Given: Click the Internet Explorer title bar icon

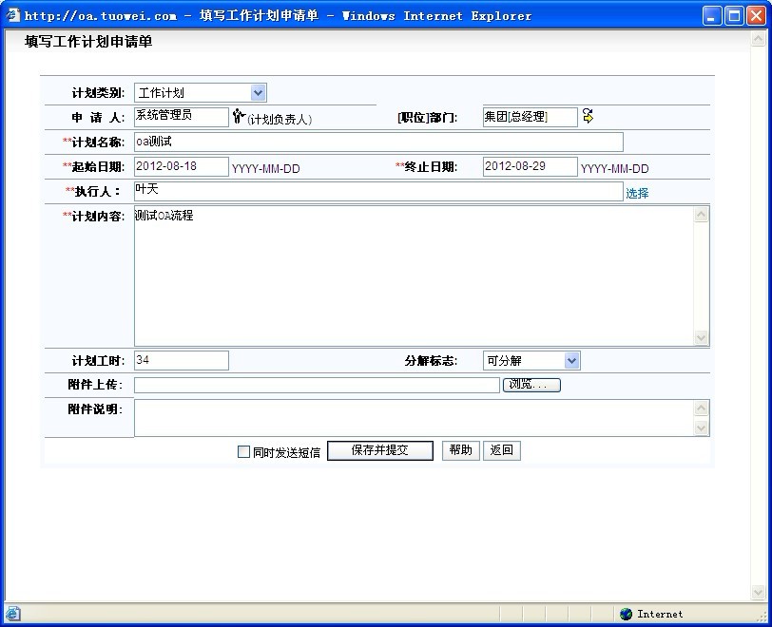Looking at the screenshot, I should 12,15.
